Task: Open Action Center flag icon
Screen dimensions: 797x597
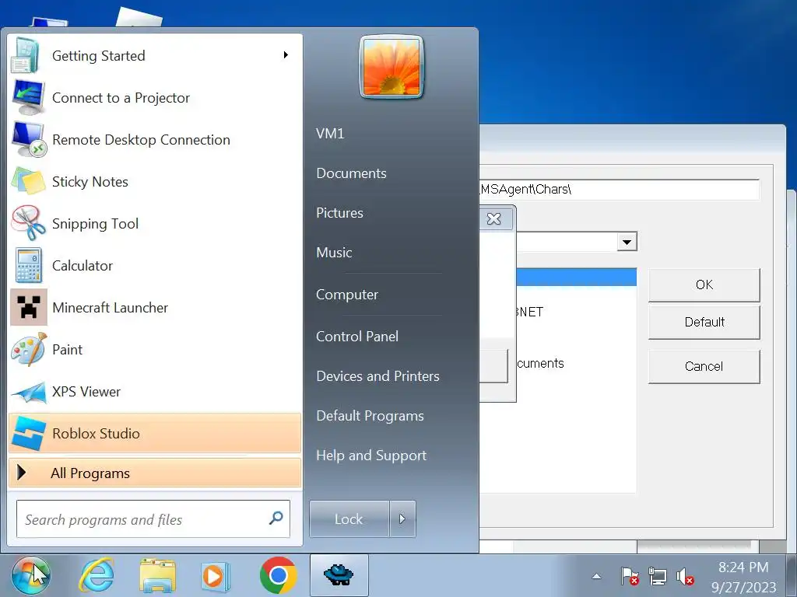Action: pyautogui.click(x=629, y=577)
